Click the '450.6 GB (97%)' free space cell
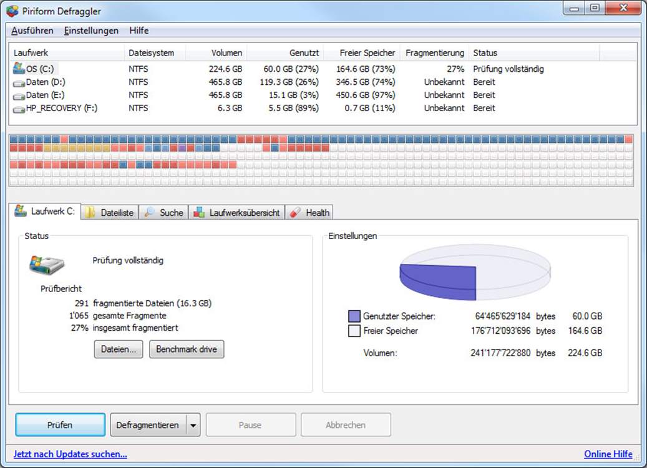The height and width of the screenshot is (468, 647). point(365,95)
